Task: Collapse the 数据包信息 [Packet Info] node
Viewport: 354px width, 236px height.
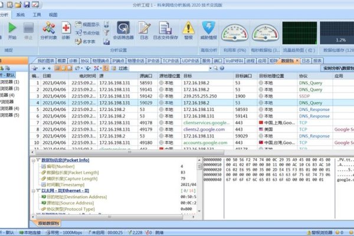Action: coord(34,160)
